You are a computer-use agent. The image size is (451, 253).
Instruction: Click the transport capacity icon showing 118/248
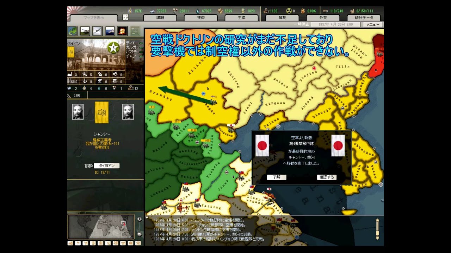[325, 11]
